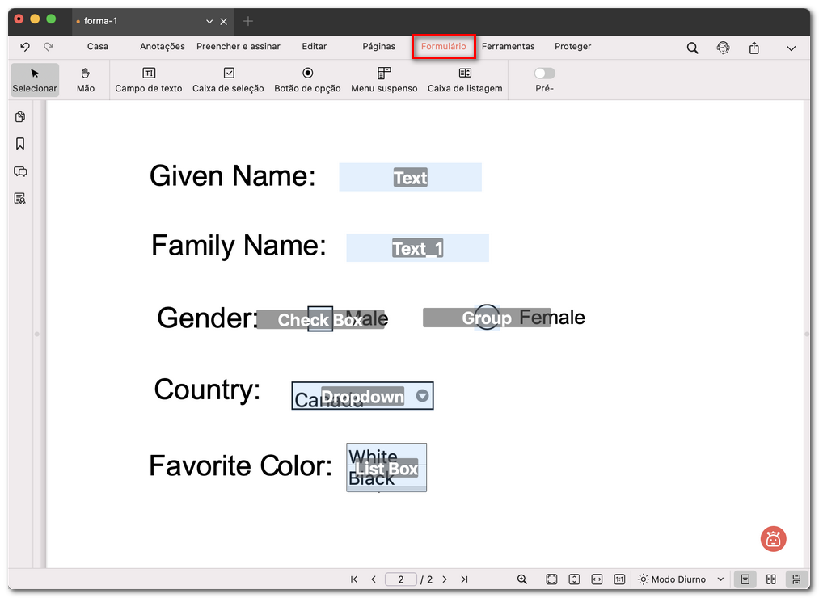
Task: Go to the next page
Action: 445,579
